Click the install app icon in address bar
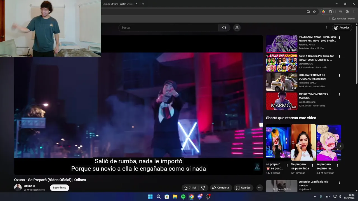 point(308,12)
